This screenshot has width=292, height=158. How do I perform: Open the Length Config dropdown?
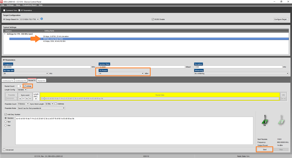22,90
